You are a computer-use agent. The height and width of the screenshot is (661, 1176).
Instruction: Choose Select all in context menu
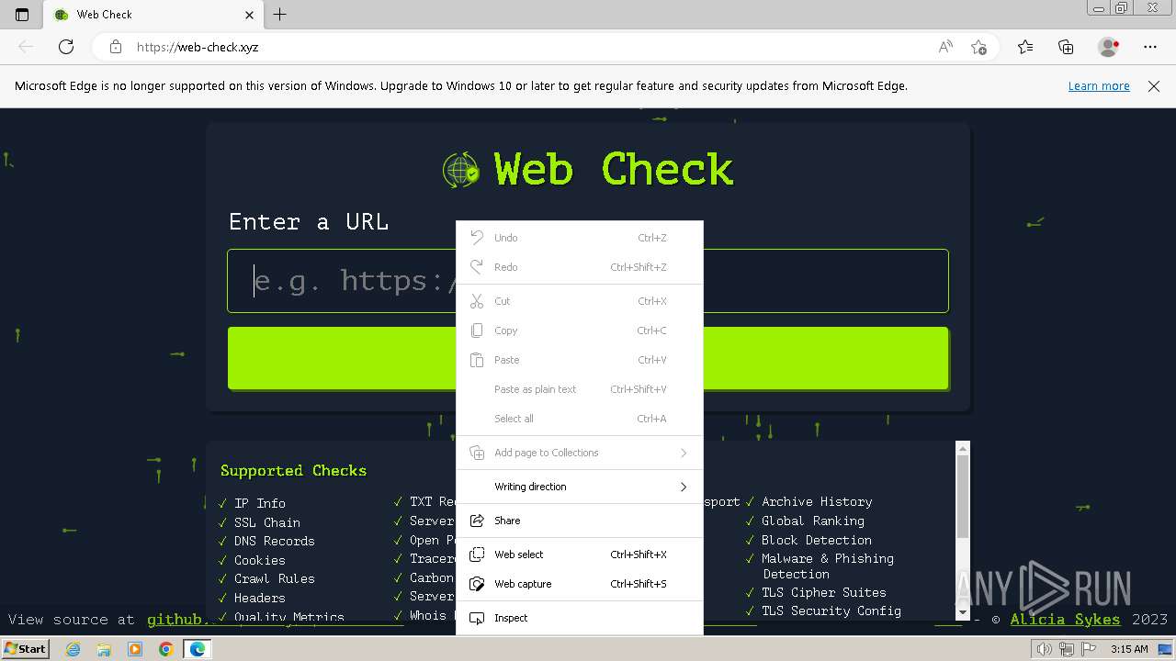[580, 419]
